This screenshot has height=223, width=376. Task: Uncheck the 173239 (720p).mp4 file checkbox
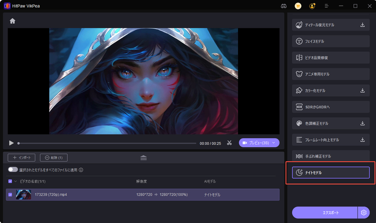pos(10,195)
